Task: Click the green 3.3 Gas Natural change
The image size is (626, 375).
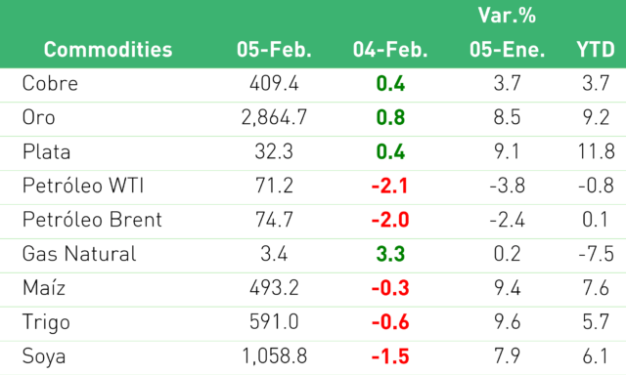Action: 390,254
